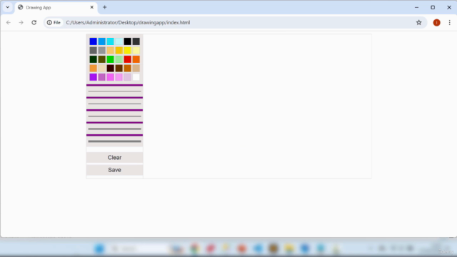Open the Chrome profile avatar
The image size is (457, 257).
pos(436,22)
